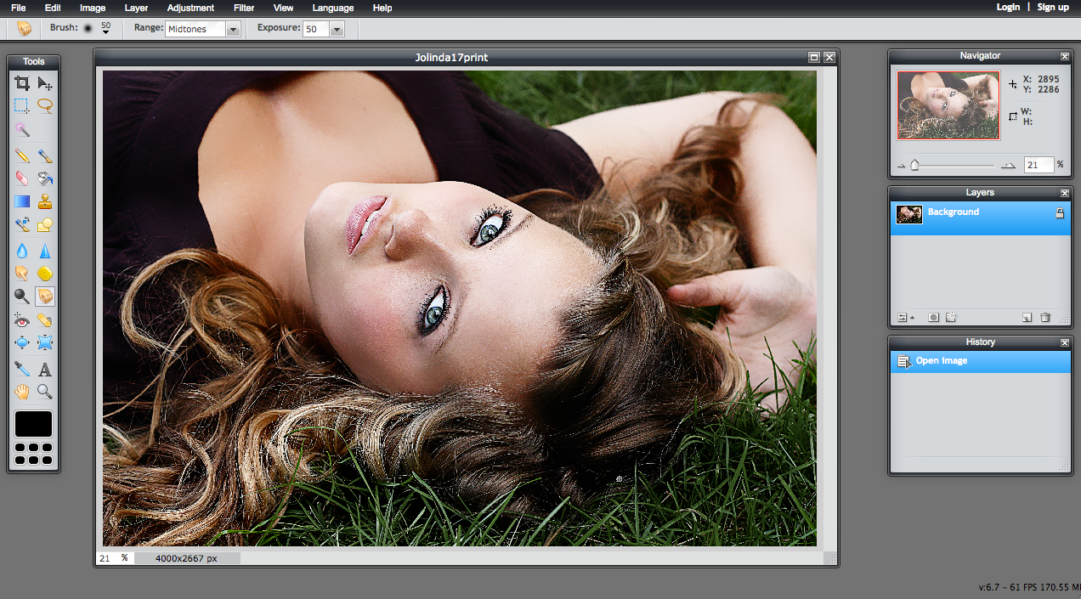Click the Navigator zoom slider handle
This screenshot has height=599, width=1081.
914,165
